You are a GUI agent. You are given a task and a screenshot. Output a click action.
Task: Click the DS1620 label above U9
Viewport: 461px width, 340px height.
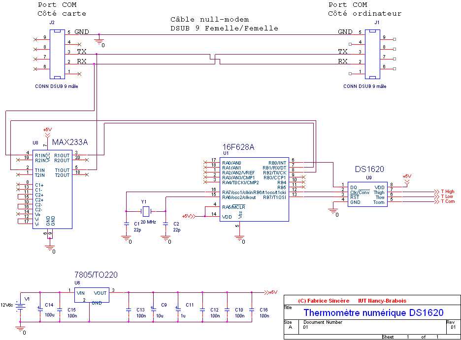coord(369,170)
